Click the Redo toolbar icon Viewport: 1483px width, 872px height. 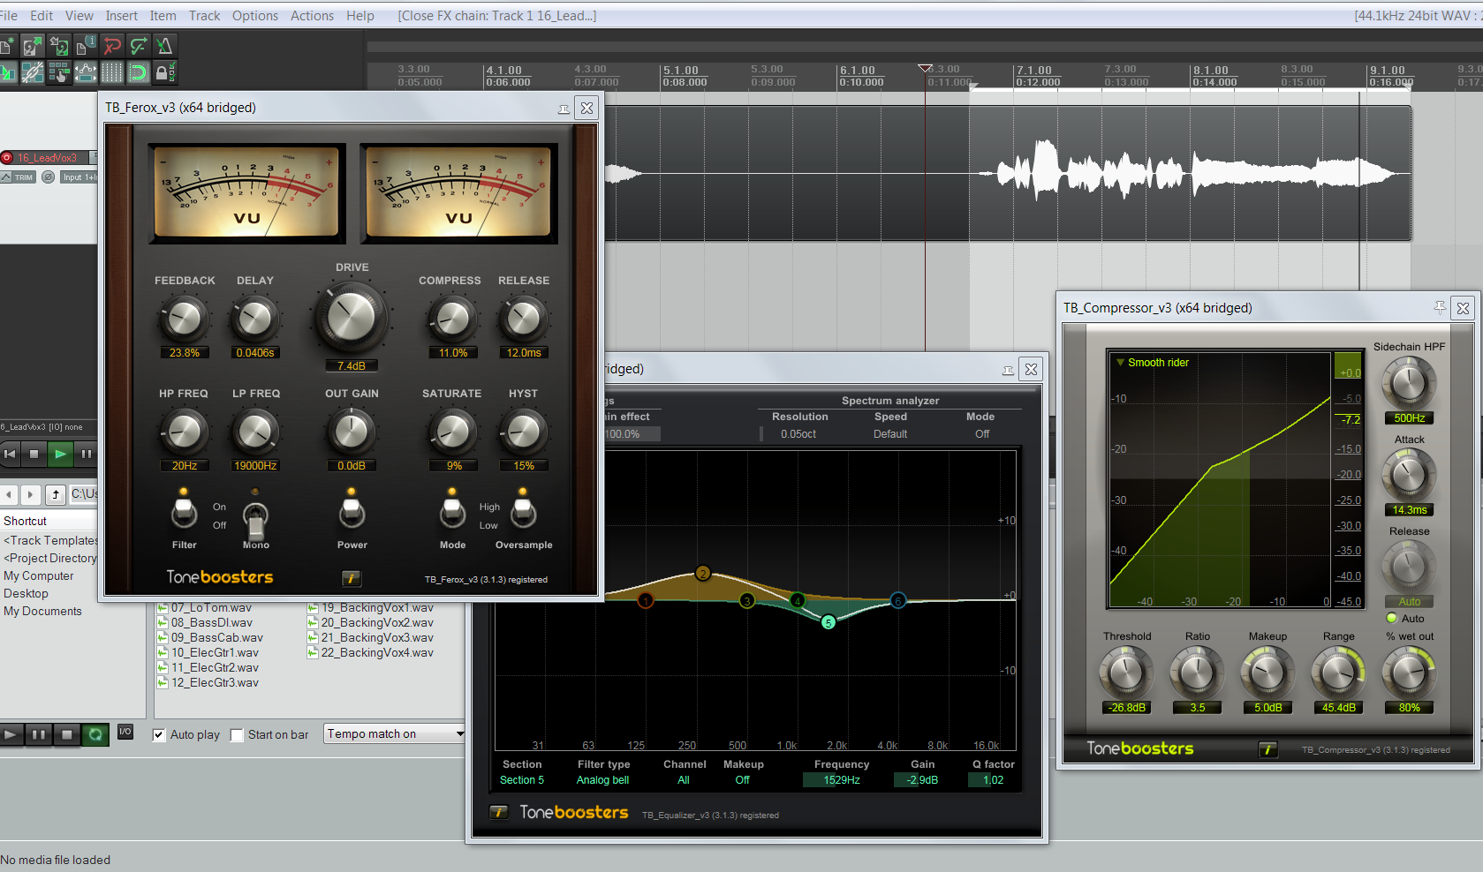pos(139,45)
